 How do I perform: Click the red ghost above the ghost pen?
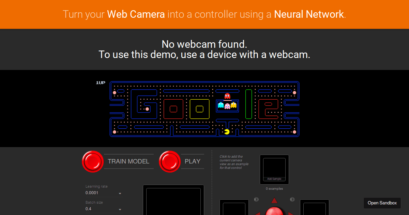point(227,96)
